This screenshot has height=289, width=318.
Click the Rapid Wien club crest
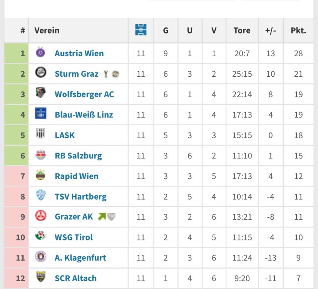[40, 175]
